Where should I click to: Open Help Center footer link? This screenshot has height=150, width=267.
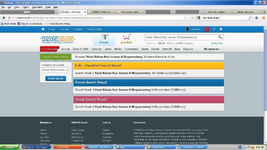click(x=78, y=130)
